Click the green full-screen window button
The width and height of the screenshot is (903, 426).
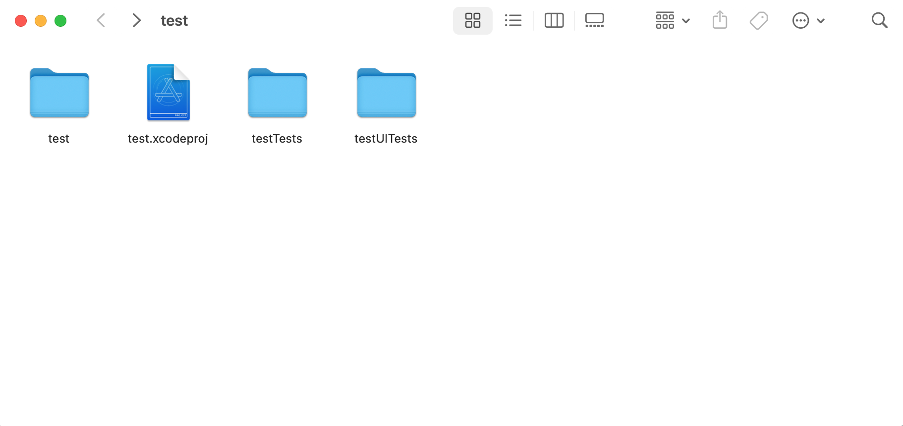pos(60,21)
